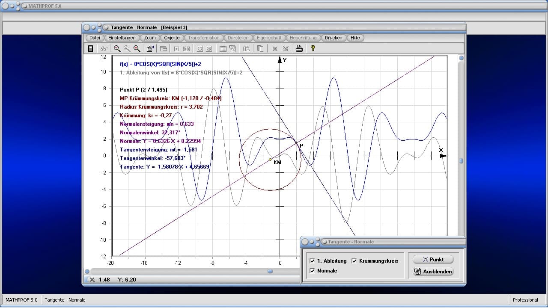The height and width of the screenshot is (308, 548).
Task: Click the X: -1.48 coordinate readout
Action: (x=100, y=279)
